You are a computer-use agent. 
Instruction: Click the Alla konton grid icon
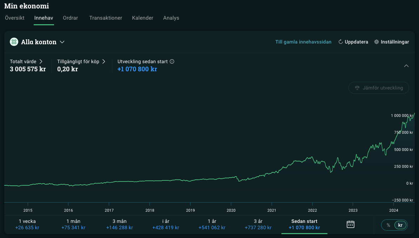tap(14, 42)
